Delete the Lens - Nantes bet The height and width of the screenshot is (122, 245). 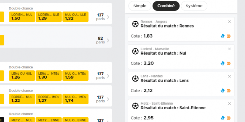coord(229,76)
